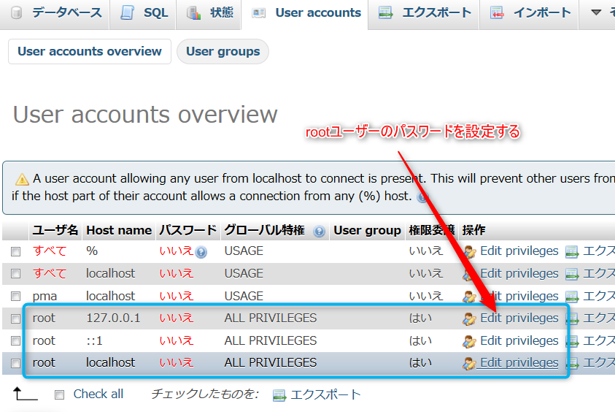The width and height of the screenshot is (615, 412).
Task: Click export icon beside チェックしたものを
Action: pyautogui.click(x=279, y=395)
